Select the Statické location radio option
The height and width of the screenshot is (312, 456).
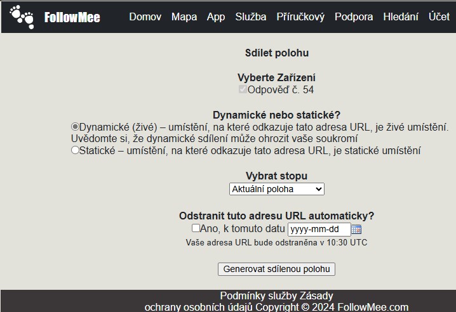pos(76,150)
